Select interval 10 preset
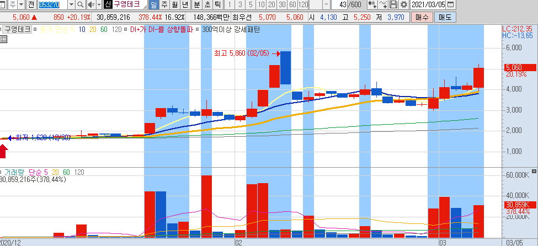This screenshot has height=246, width=538. [x=262, y=5]
